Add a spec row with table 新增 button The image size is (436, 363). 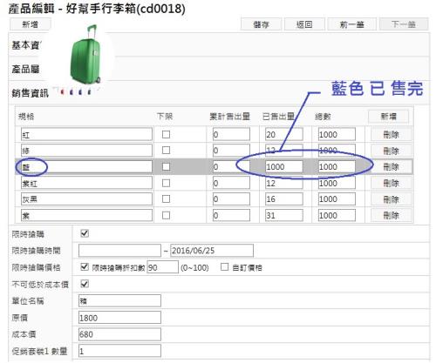click(388, 117)
